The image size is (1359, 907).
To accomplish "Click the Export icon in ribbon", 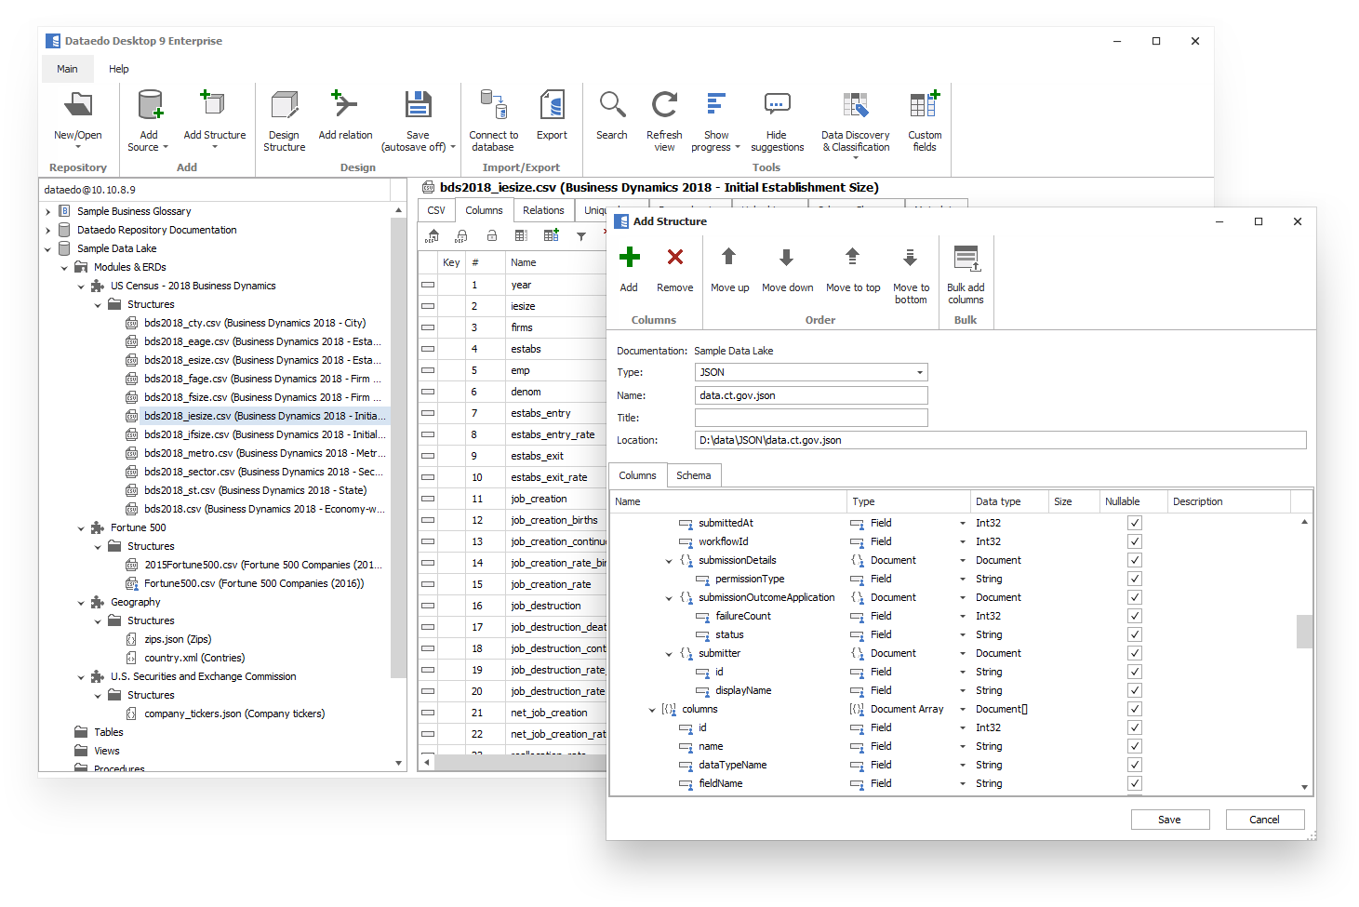I will [x=552, y=105].
